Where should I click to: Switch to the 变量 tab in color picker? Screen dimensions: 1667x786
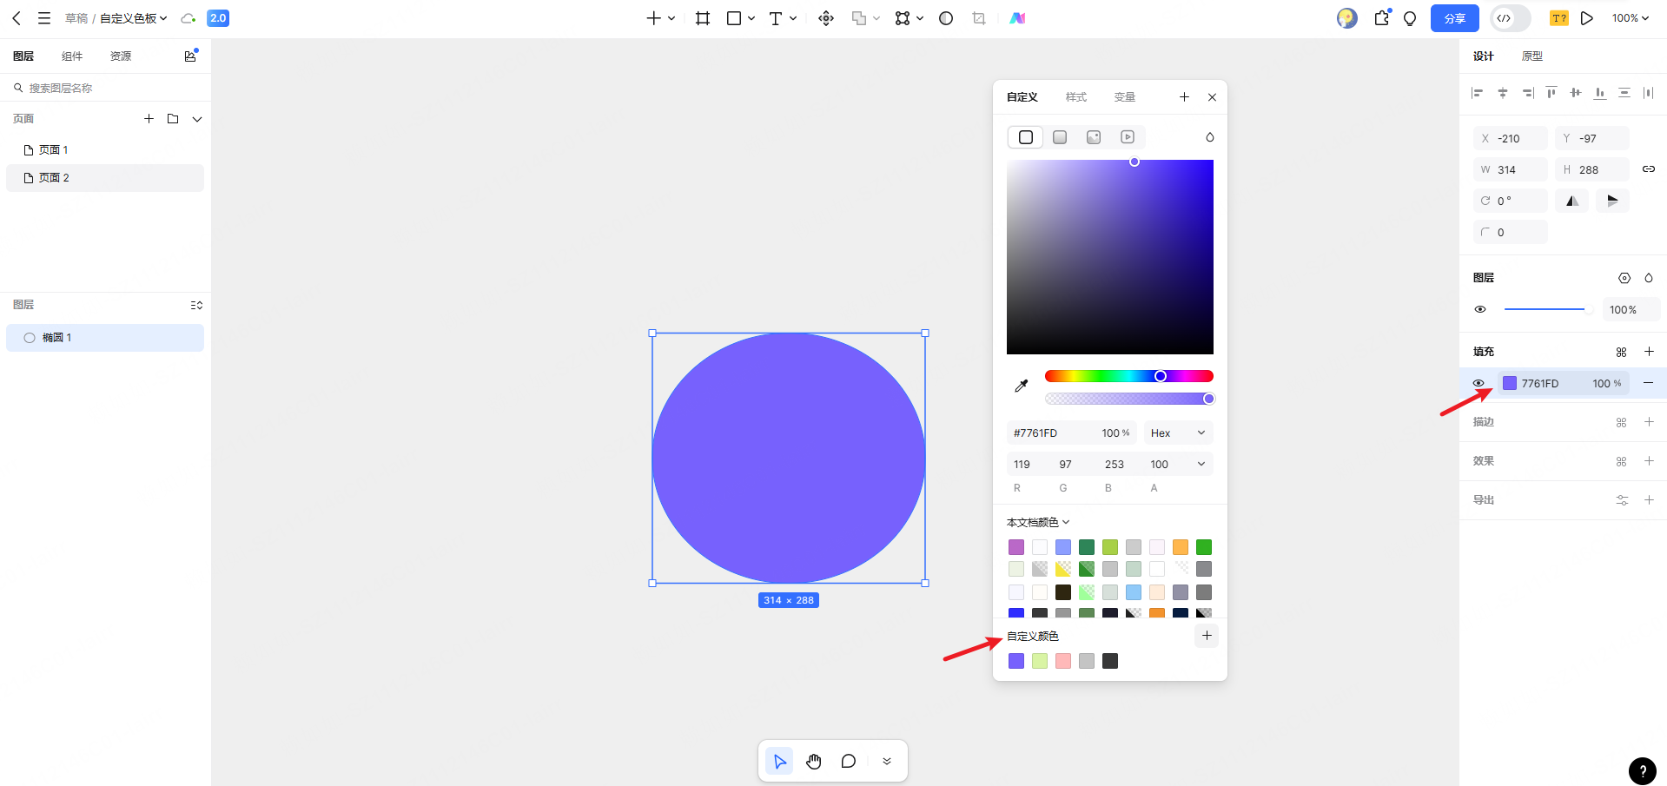1125,97
